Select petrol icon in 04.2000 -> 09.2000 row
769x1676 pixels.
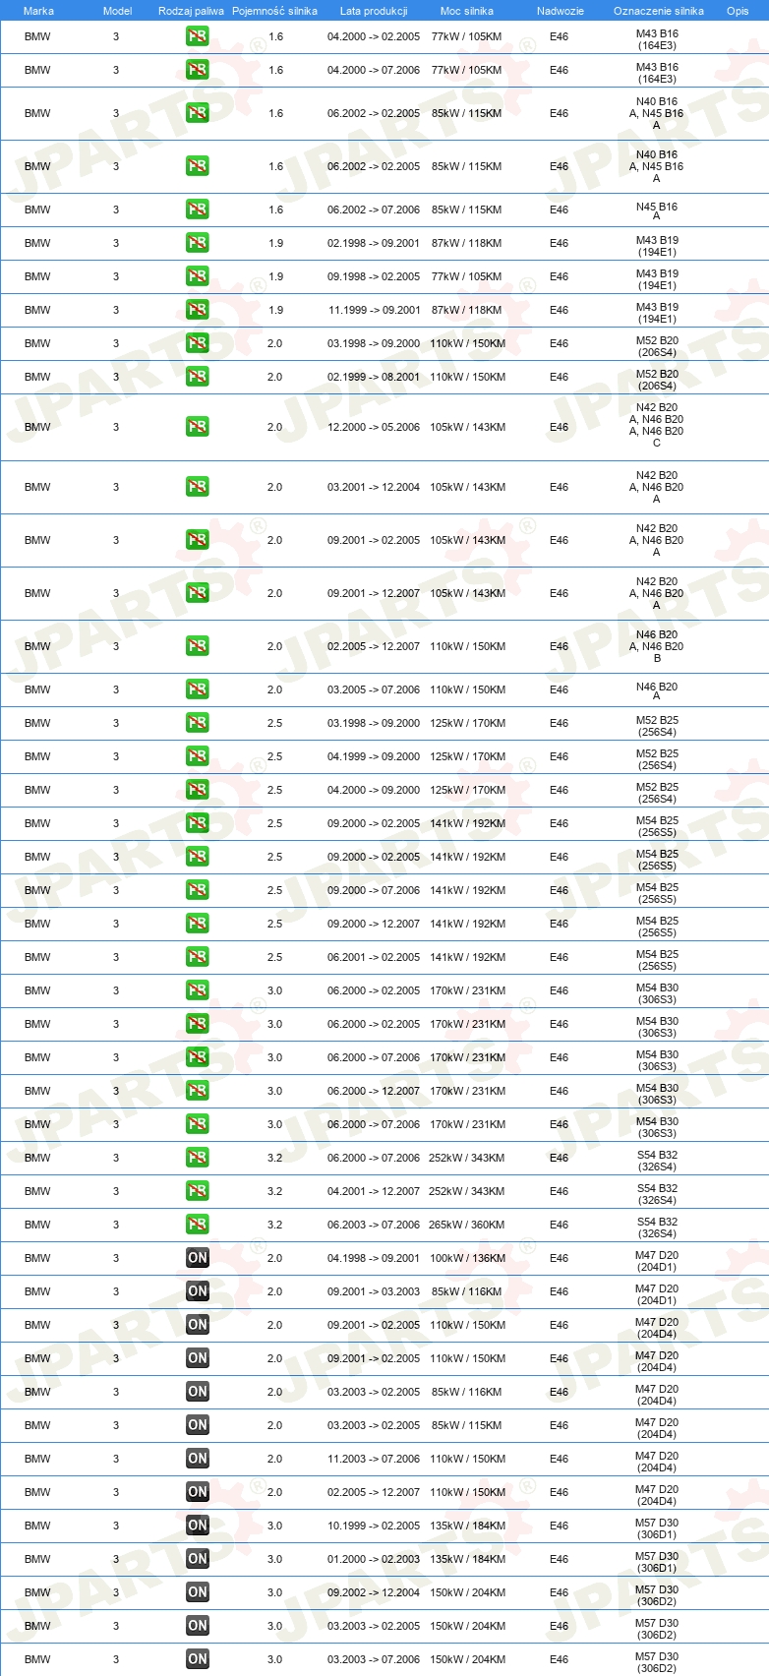click(x=198, y=790)
